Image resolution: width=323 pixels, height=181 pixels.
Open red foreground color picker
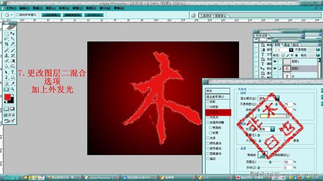(8, 97)
